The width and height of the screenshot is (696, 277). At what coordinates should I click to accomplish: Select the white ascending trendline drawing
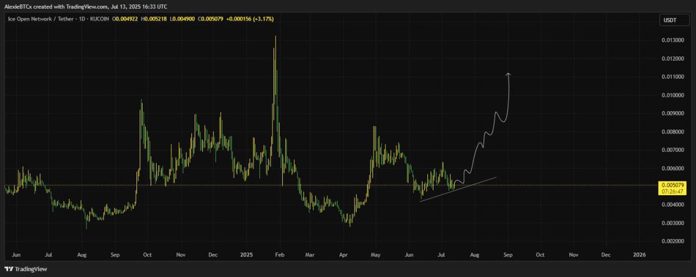[458, 189]
